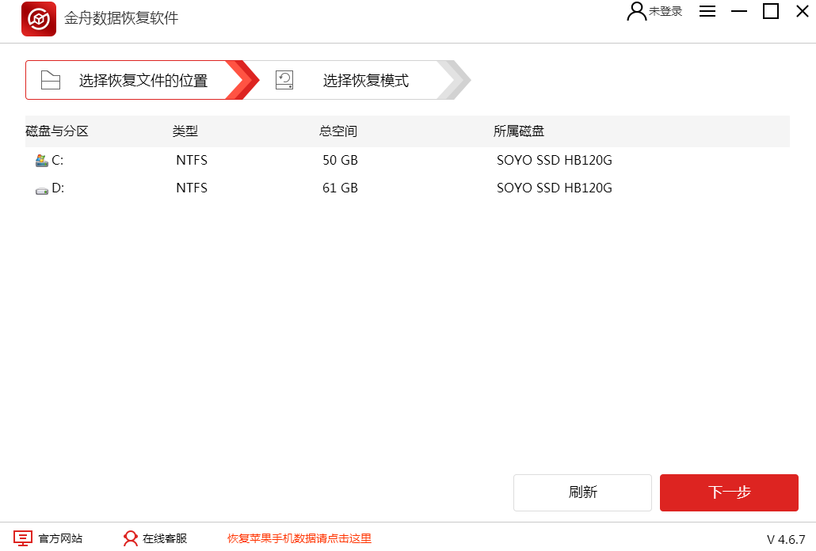
Task: Select the D: drive icon
Action: (42, 191)
